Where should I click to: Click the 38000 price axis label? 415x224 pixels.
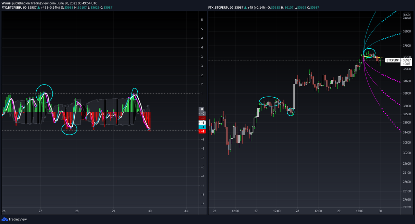click(407, 31)
